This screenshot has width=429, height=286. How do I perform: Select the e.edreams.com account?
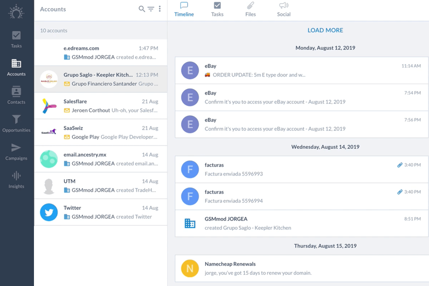pos(101,53)
